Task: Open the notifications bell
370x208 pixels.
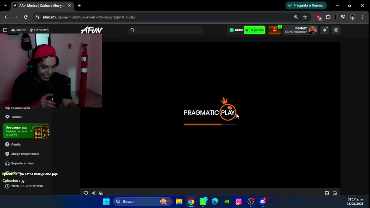Action: (x=325, y=30)
